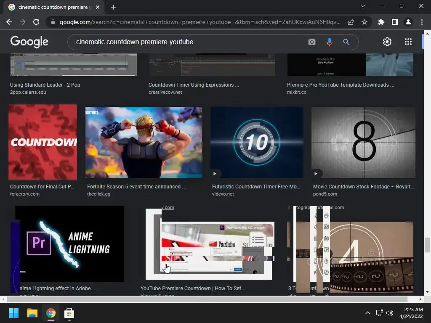Open a new browser tab
Viewport: 431px width, 323px height.
tap(114, 8)
